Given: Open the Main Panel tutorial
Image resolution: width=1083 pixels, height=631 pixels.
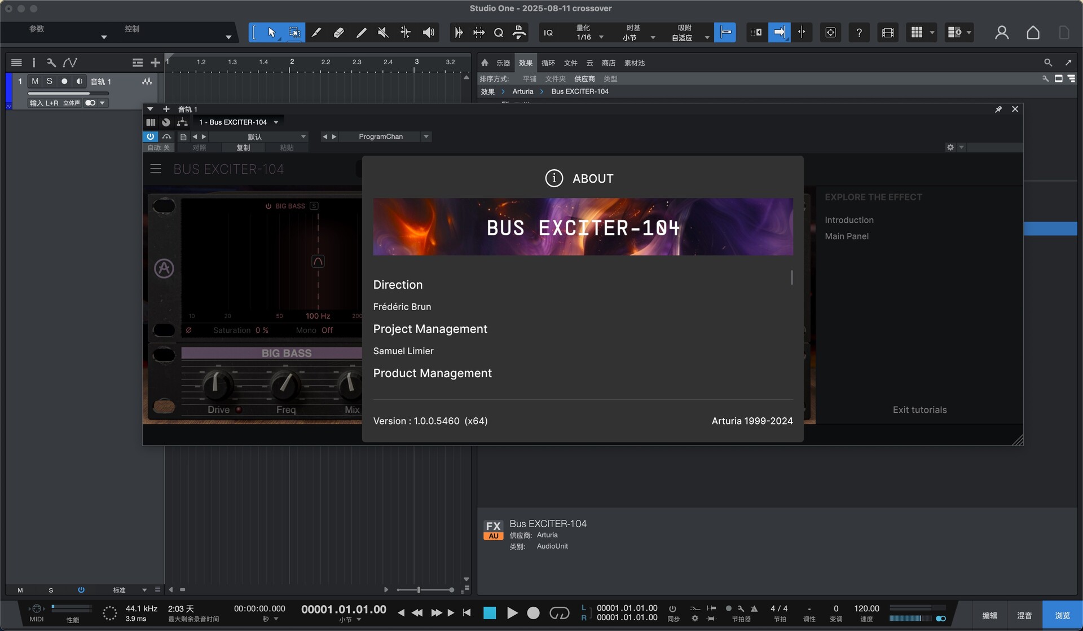Looking at the screenshot, I should coord(847,236).
